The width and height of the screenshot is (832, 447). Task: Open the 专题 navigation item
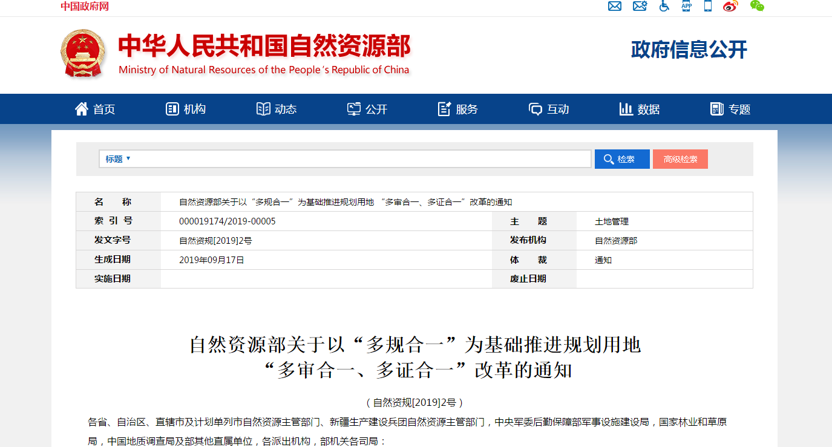pos(730,109)
